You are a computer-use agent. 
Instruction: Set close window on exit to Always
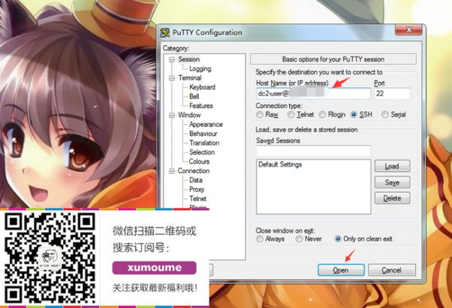(x=261, y=239)
